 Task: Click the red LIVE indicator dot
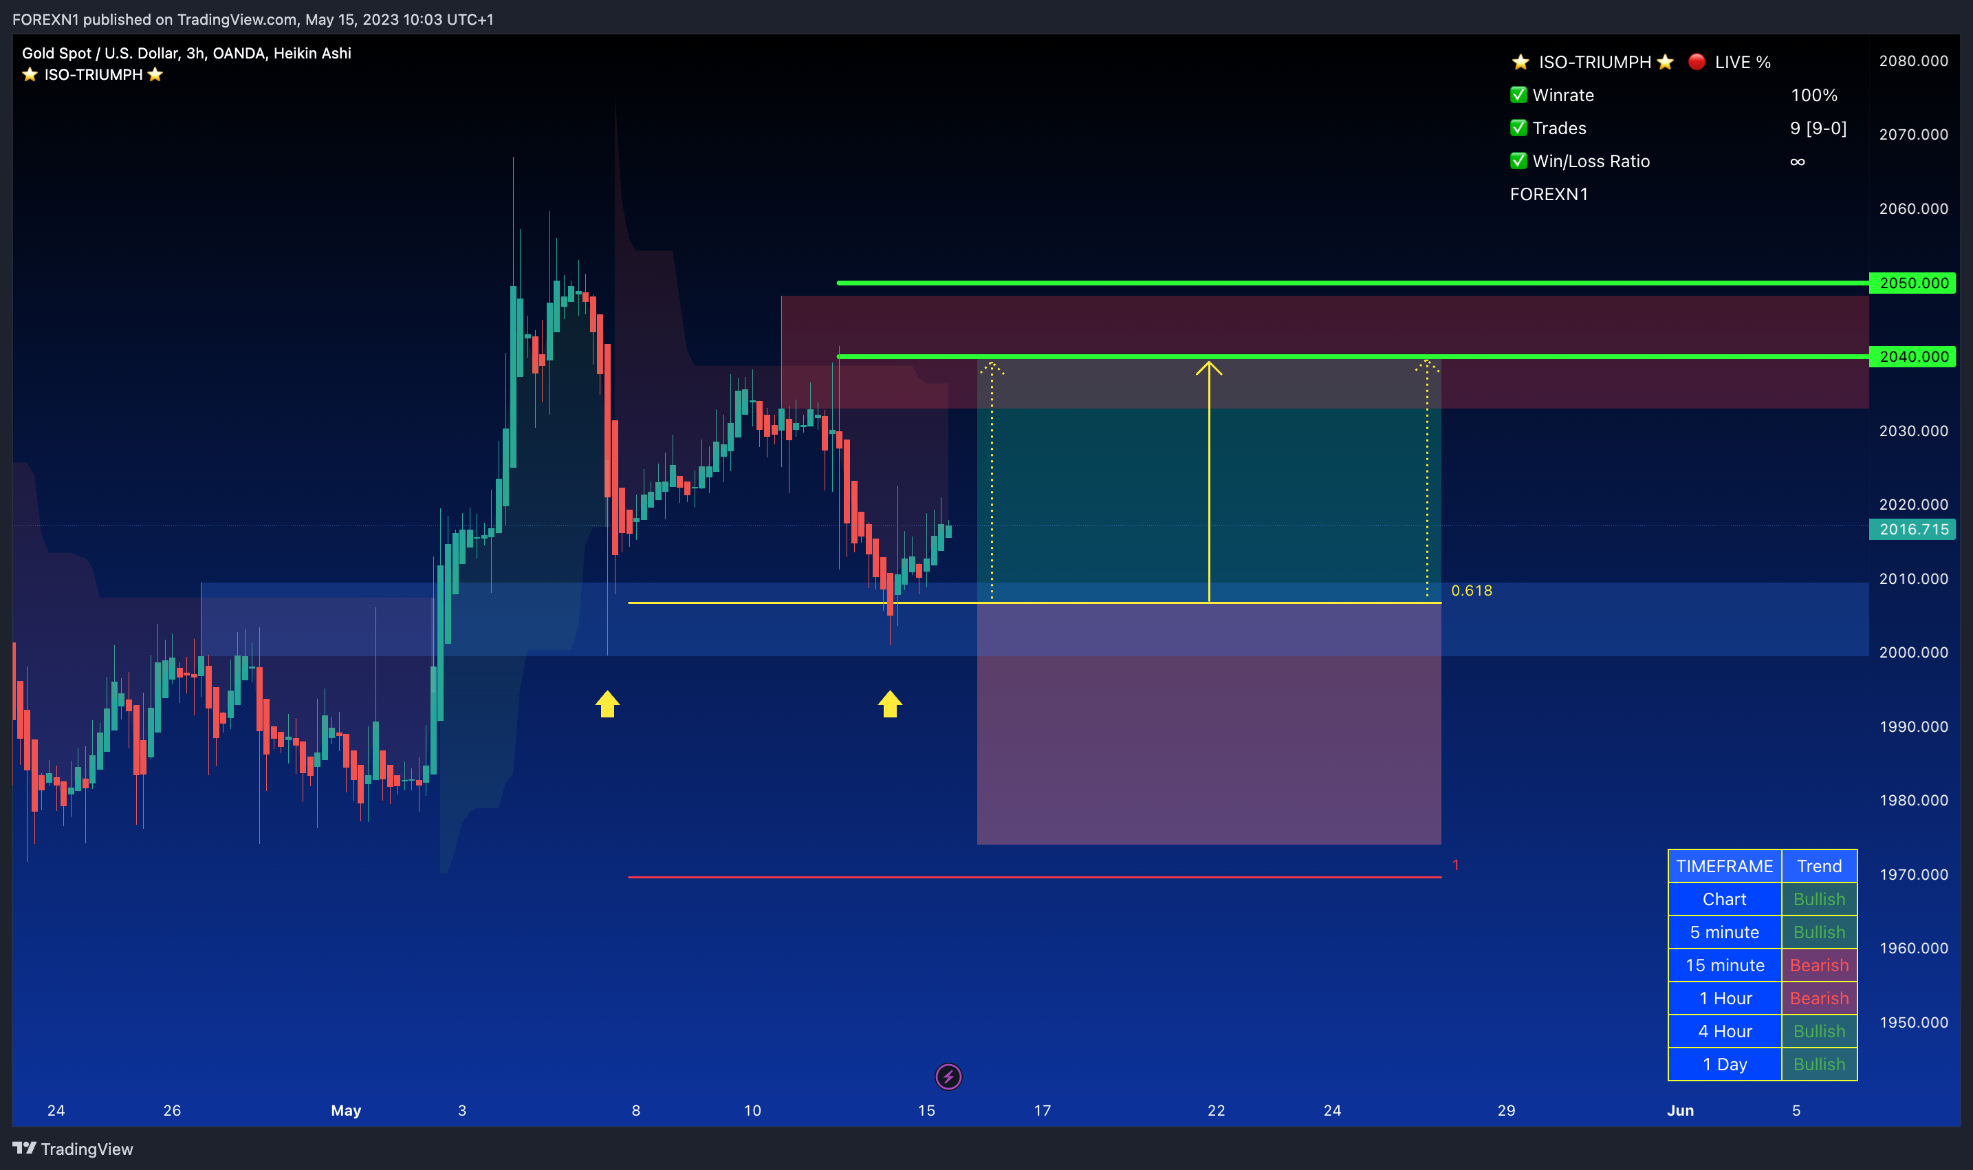tap(1697, 61)
